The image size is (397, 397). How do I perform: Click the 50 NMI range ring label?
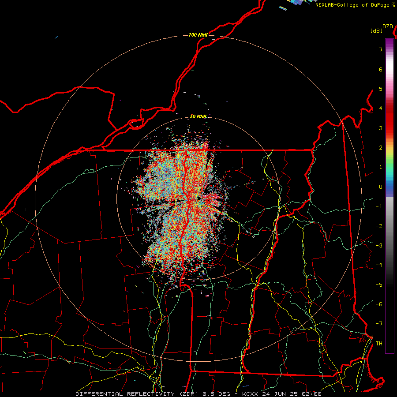click(x=198, y=116)
